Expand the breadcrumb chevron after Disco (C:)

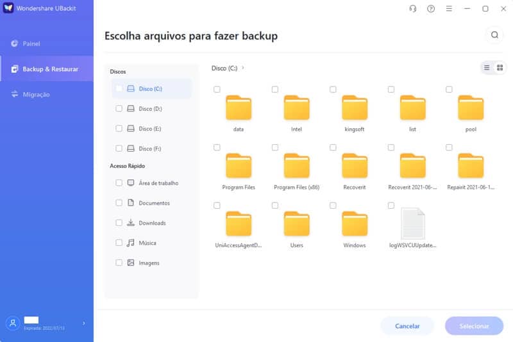243,68
